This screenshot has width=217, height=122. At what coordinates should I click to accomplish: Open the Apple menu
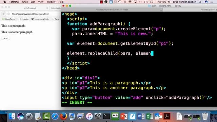tap(4, 2)
